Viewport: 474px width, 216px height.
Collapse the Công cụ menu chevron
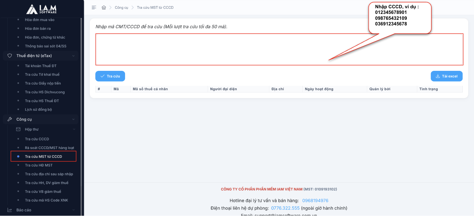point(73,119)
